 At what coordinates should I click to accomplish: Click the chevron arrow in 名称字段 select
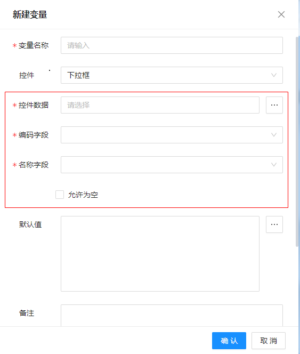tap(273, 165)
